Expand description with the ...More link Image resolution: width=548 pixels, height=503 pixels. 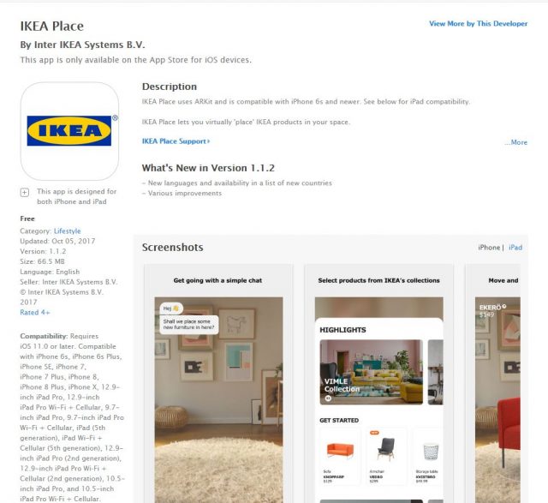pos(515,142)
